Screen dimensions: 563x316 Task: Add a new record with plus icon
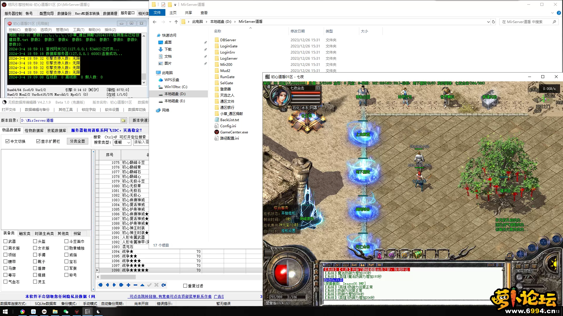click(x=128, y=285)
